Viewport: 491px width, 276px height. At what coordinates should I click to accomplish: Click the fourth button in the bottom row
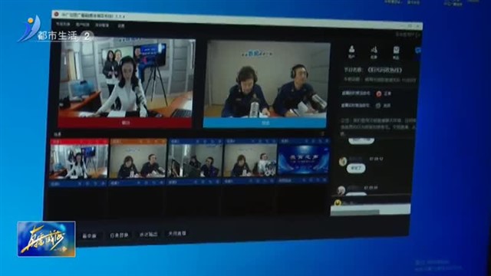177,233
